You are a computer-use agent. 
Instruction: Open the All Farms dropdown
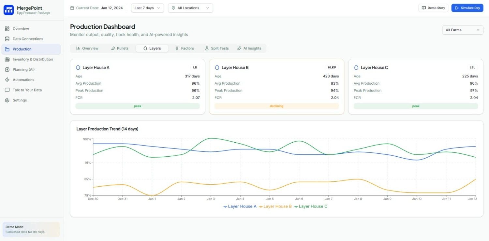pyautogui.click(x=463, y=30)
